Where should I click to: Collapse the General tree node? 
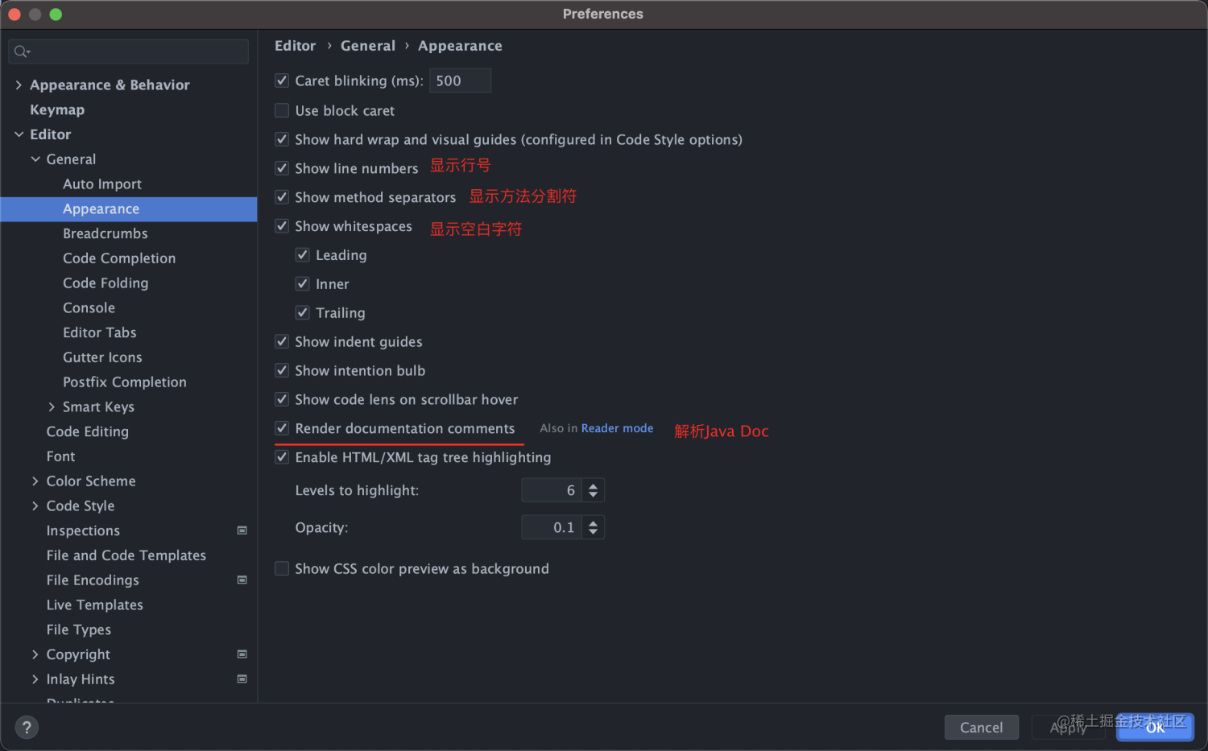pos(35,159)
